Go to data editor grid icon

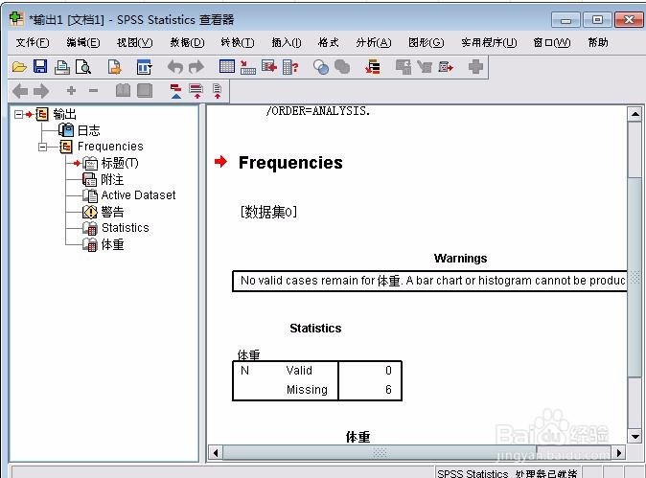[226, 66]
